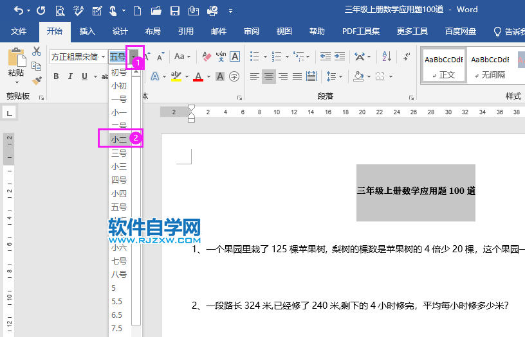Click the Open folder icon
Viewport: 525px width, 337px height.
(x=156, y=11)
